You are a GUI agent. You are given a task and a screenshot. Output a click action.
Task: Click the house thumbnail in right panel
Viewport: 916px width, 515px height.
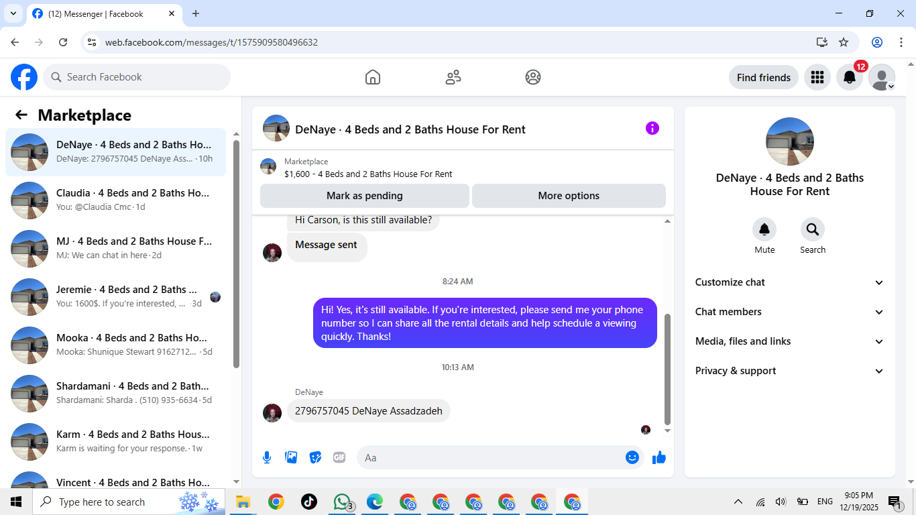(x=790, y=141)
